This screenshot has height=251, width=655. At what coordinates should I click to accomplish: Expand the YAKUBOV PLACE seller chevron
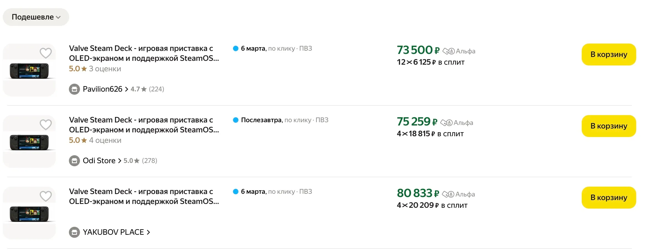click(148, 232)
